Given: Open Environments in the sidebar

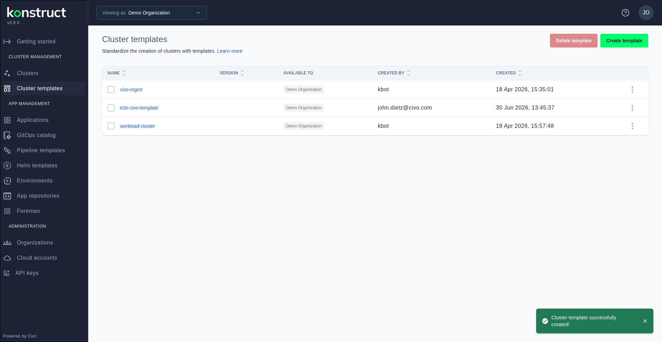Looking at the screenshot, I should (x=44, y=181).
